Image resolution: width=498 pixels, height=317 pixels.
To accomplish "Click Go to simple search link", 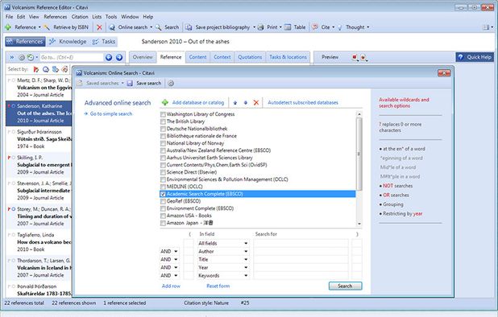I will pyautogui.click(x=111, y=113).
